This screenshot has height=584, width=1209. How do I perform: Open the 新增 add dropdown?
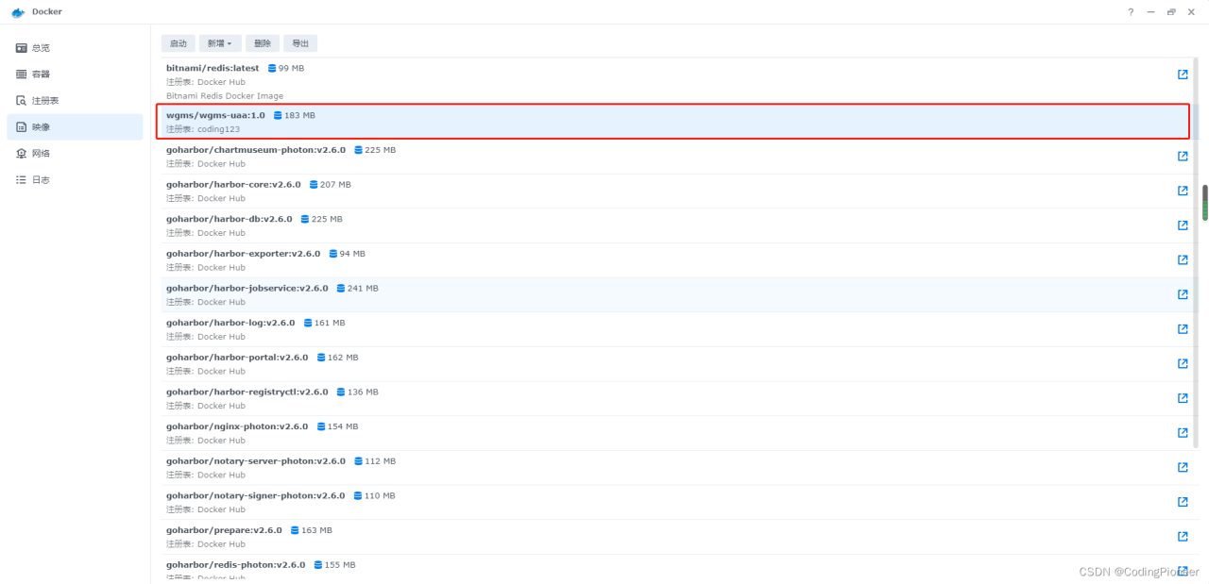(x=220, y=43)
